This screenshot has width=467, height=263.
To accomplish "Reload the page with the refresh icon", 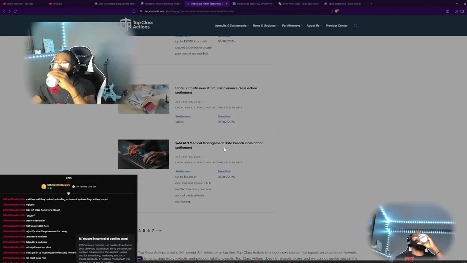I will pyautogui.click(x=15, y=11).
